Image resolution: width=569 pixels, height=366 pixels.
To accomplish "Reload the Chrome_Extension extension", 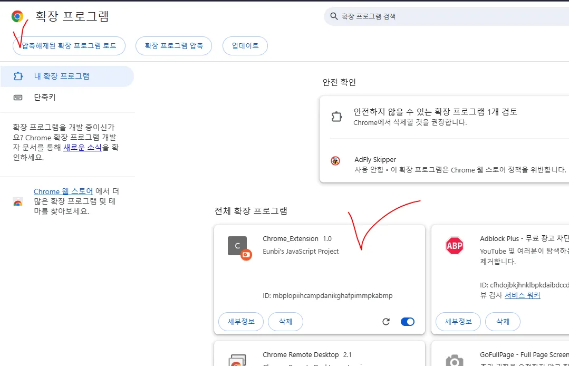I will 386,322.
